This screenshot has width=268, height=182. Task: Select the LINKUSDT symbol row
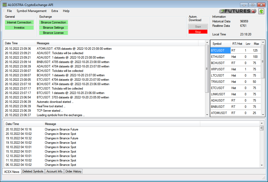pyautogui.click(x=236, y=94)
